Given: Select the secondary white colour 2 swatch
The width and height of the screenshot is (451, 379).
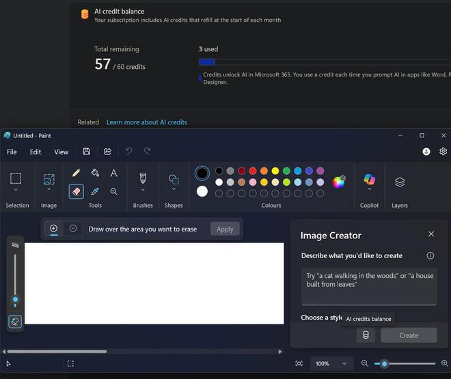Looking at the screenshot, I should pyautogui.click(x=202, y=191).
